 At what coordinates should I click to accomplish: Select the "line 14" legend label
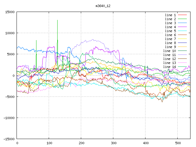[169, 67]
